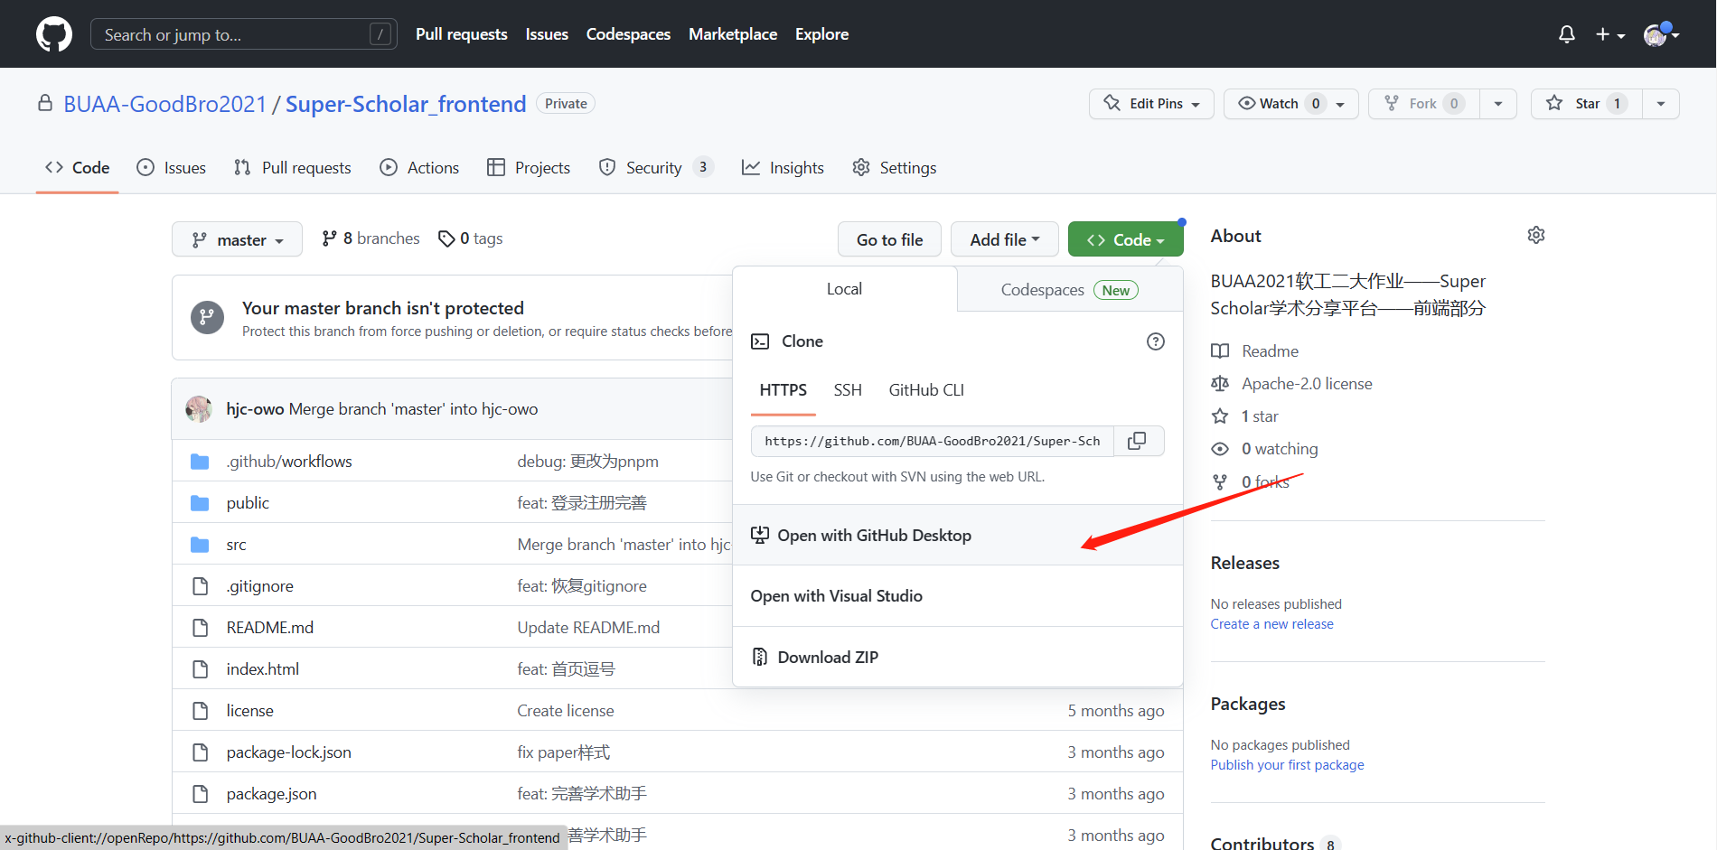The image size is (1717, 850).
Task: Open the license file
Action: 249,711
